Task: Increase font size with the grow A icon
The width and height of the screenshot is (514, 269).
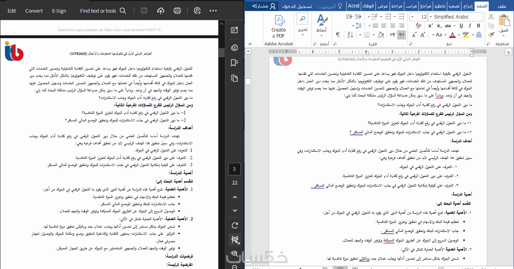Action: 423,35
